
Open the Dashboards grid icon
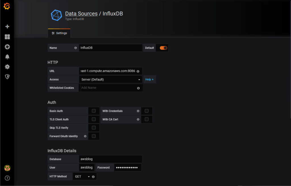click(7, 37)
